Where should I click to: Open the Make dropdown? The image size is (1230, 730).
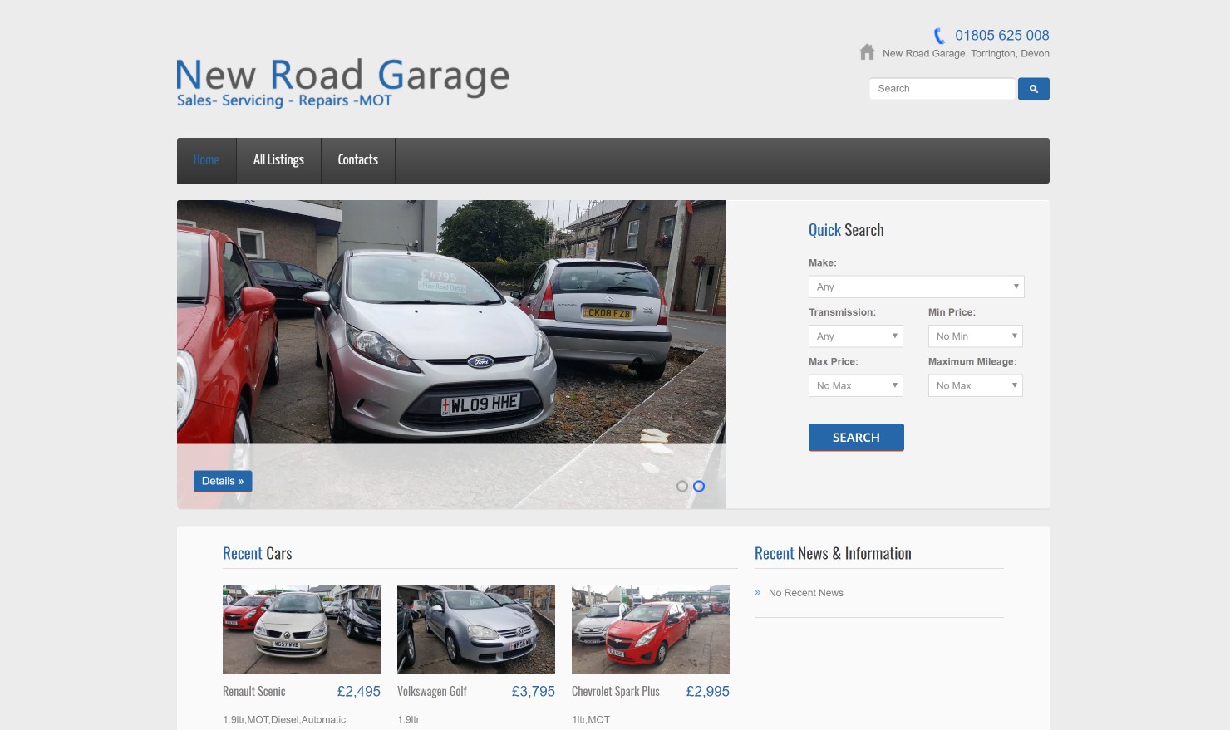coord(916,287)
